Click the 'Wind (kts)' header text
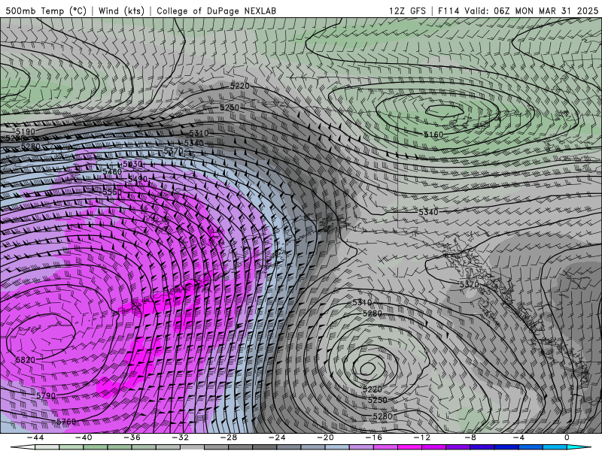The height and width of the screenshot is (451, 602). click(121, 11)
